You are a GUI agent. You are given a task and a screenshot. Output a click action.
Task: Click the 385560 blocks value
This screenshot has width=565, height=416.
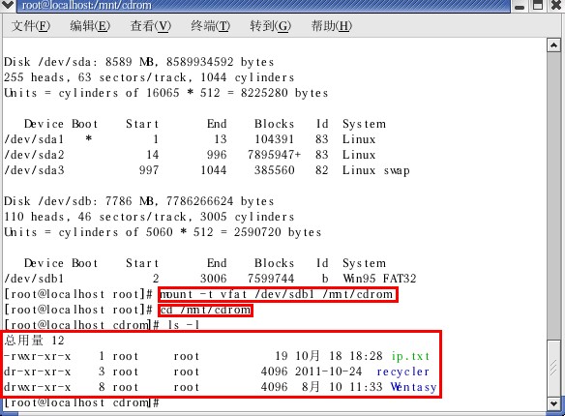[x=274, y=170]
